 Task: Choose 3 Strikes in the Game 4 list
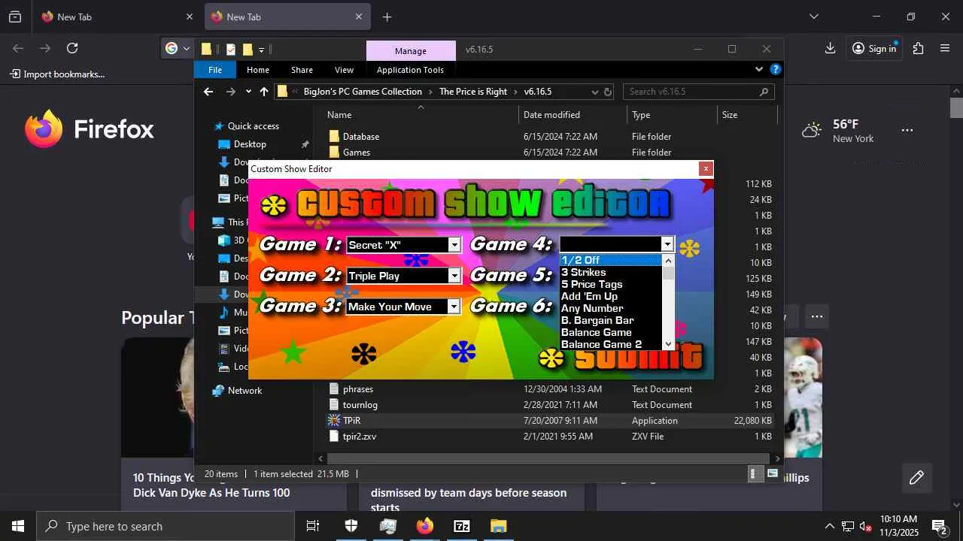[x=610, y=272]
